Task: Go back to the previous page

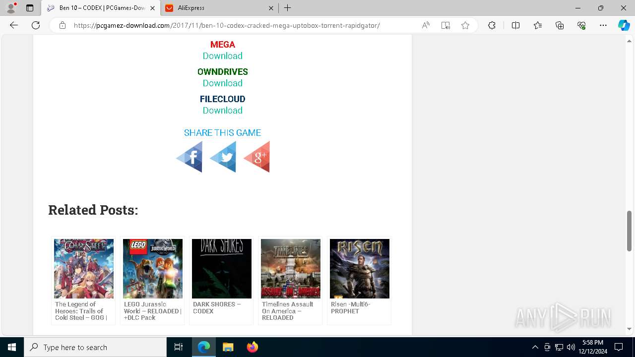Action: pos(14,25)
